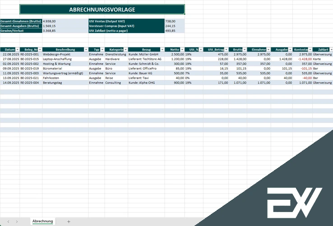Add a new sheet with plus icon
Screen dimensions: 333x226
click(69, 221)
